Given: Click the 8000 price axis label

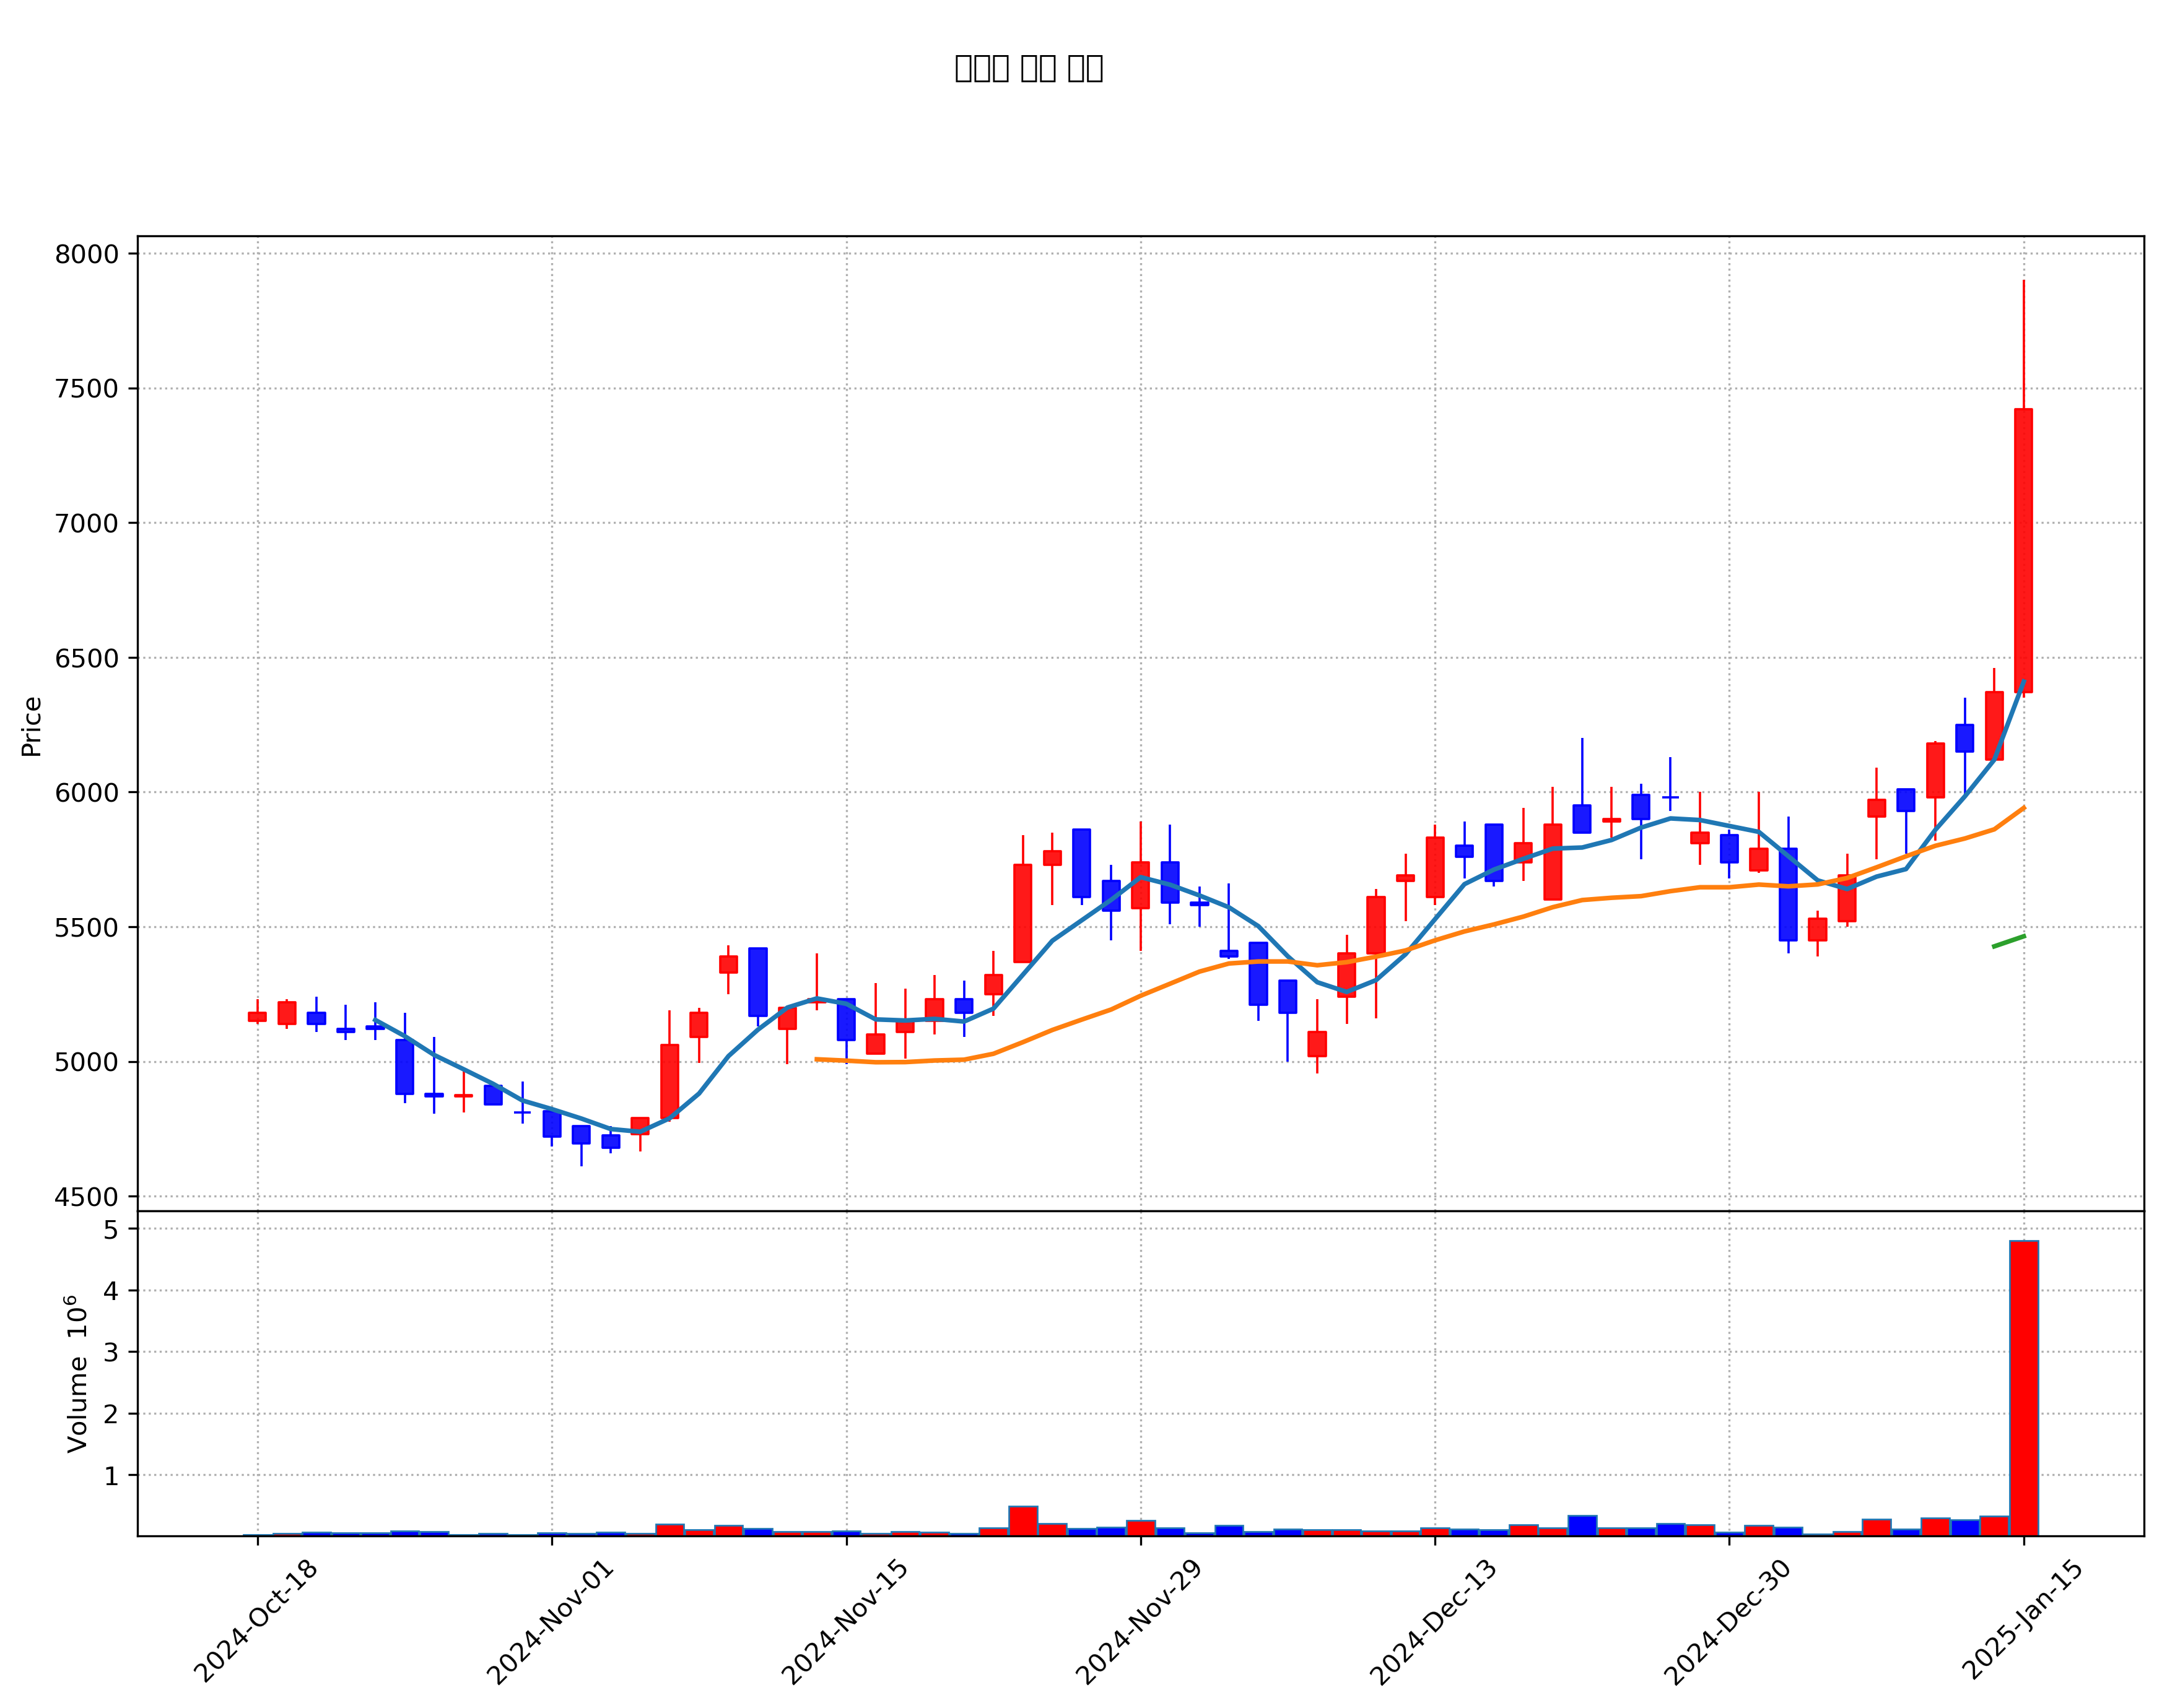Looking at the screenshot, I should [87, 254].
